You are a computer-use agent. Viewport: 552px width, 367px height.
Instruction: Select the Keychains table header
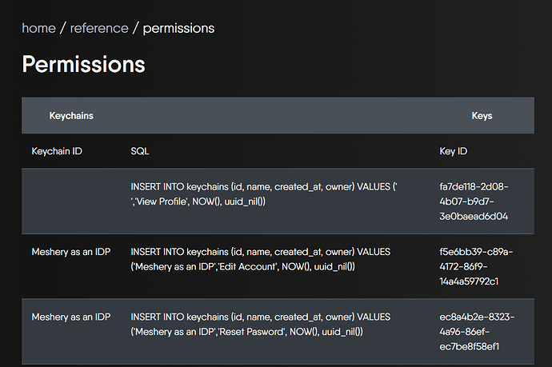tap(71, 116)
